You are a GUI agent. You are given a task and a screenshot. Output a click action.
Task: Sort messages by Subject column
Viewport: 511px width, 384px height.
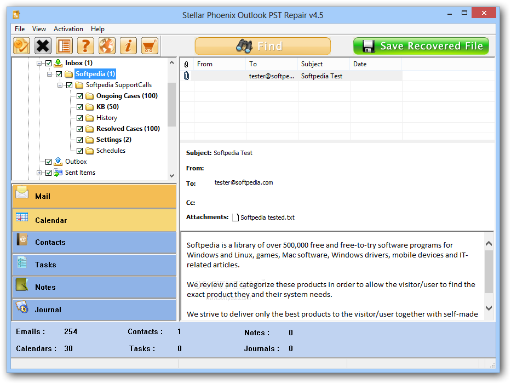(324, 64)
